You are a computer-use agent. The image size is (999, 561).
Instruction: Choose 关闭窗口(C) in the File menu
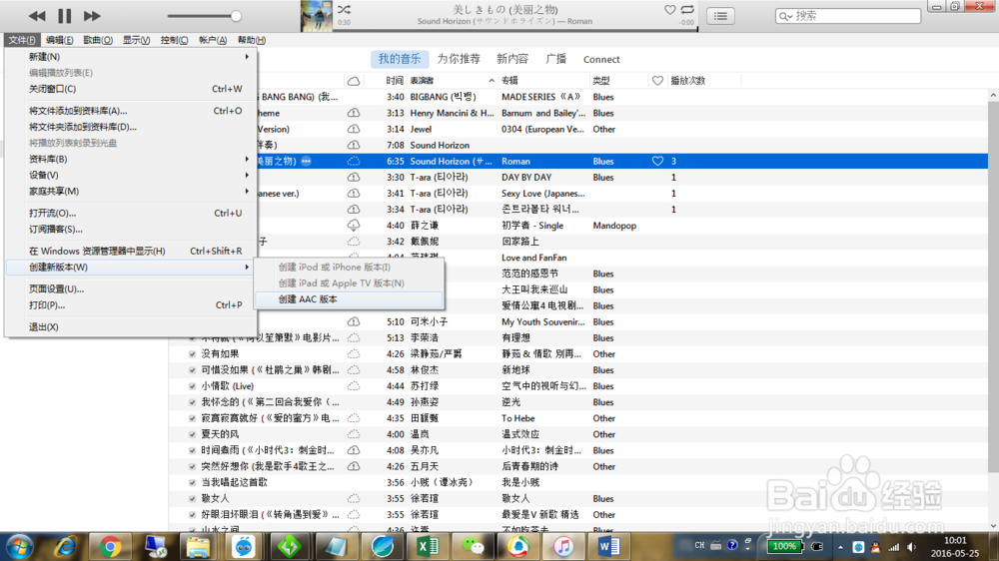(x=131, y=89)
